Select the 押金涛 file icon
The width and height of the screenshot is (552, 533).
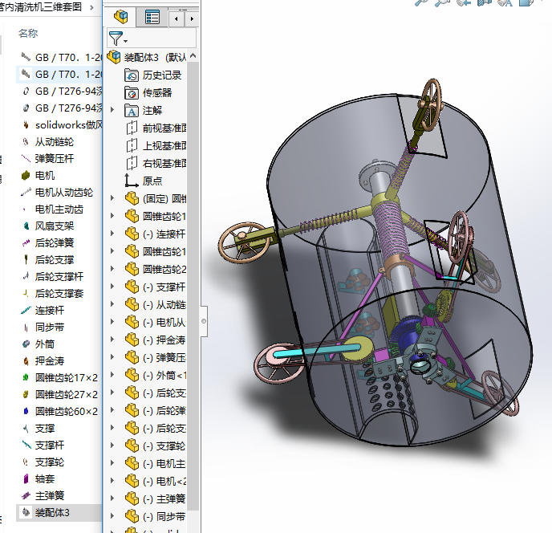tap(26, 360)
